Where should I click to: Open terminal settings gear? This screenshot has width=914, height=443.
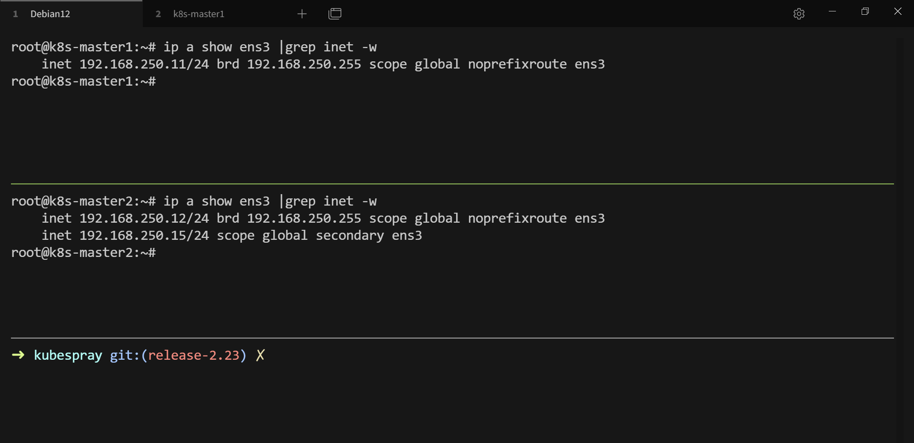pyautogui.click(x=799, y=14)
